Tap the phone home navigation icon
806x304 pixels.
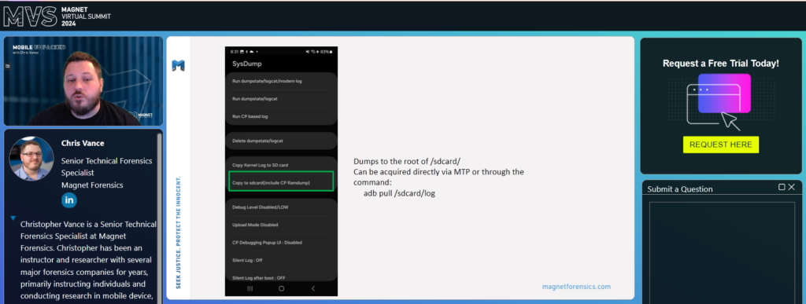pos(281,288)
